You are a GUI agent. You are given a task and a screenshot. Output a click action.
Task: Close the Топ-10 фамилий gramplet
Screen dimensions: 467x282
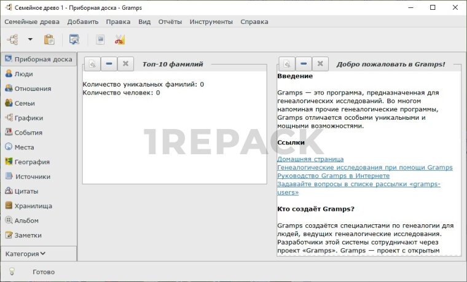[x=125, y=63]
